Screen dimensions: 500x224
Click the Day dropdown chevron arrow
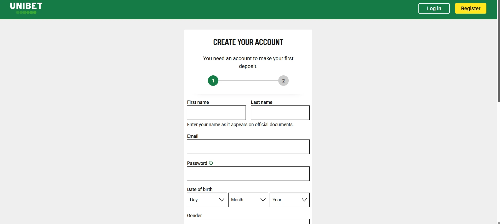click(221, 200)
